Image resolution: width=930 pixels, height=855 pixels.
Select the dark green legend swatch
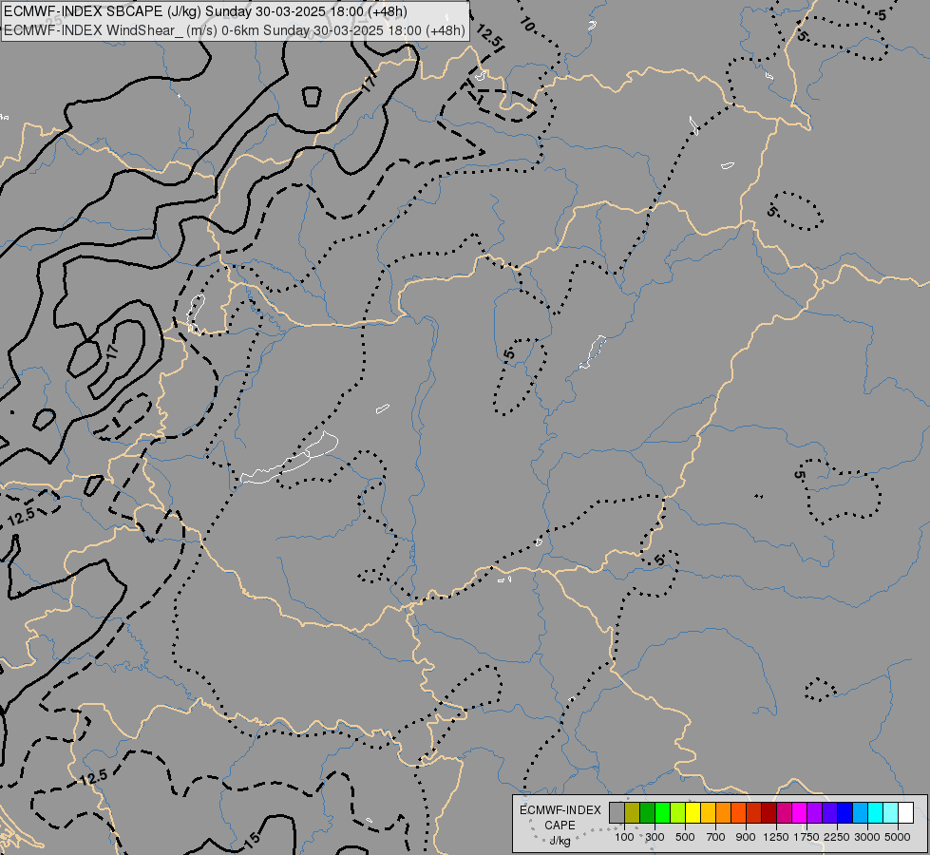[x=647, y=813]
